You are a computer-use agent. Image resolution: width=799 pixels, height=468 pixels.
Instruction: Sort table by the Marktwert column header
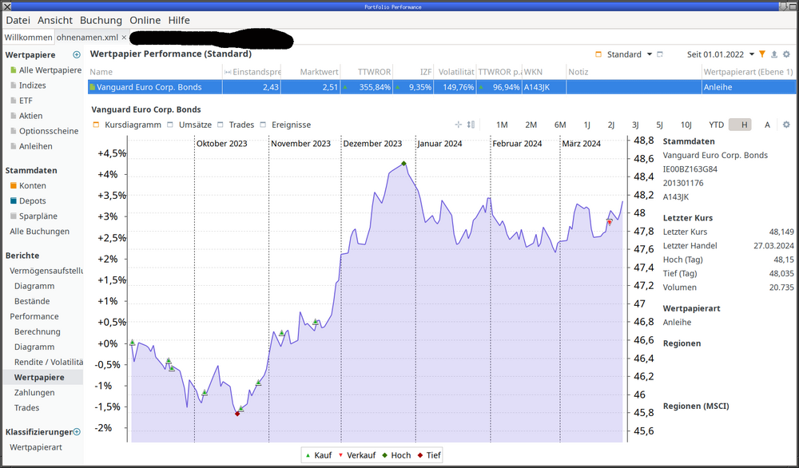[319, 72]
